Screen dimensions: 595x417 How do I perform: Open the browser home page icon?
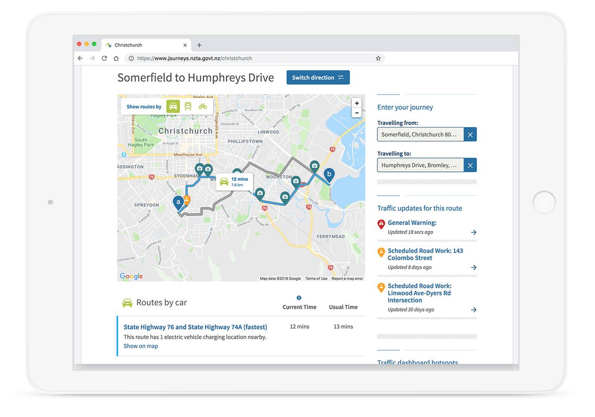tap(116, 58)
